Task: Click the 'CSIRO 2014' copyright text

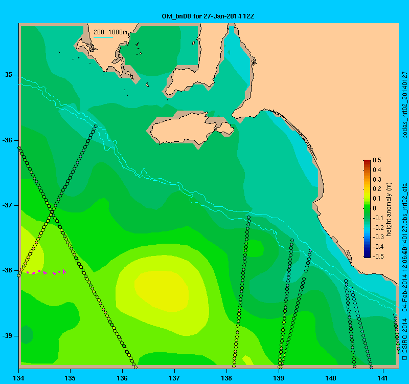Action: 404,336
